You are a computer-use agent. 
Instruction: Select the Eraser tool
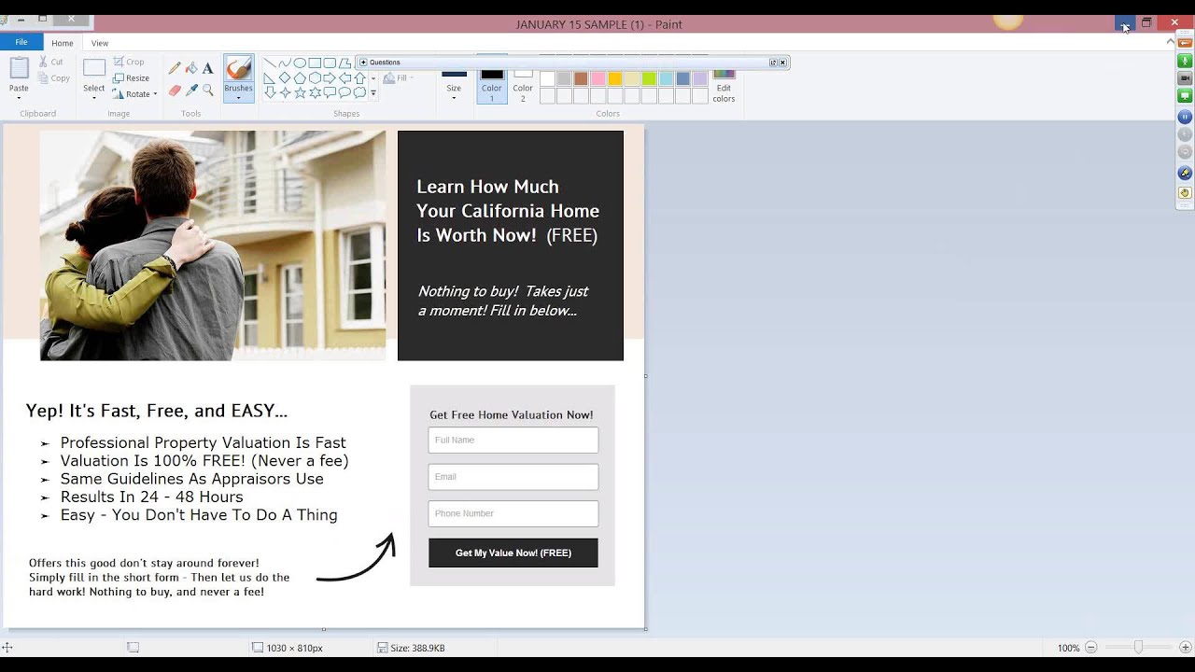tap(175, 91)
